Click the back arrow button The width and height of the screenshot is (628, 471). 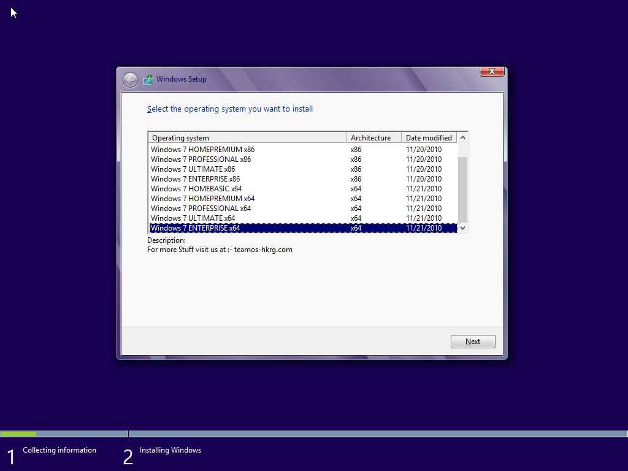coord(130,80)
